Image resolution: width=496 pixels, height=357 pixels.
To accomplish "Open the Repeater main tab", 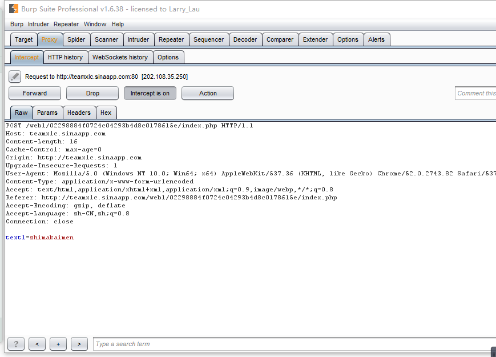I will tap(171, 39).
